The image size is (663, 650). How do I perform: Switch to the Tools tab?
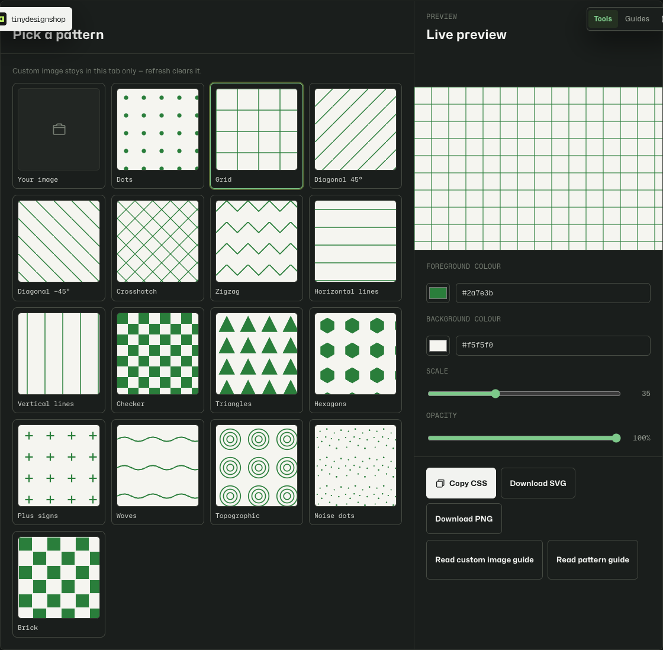[x=603, y=18]
